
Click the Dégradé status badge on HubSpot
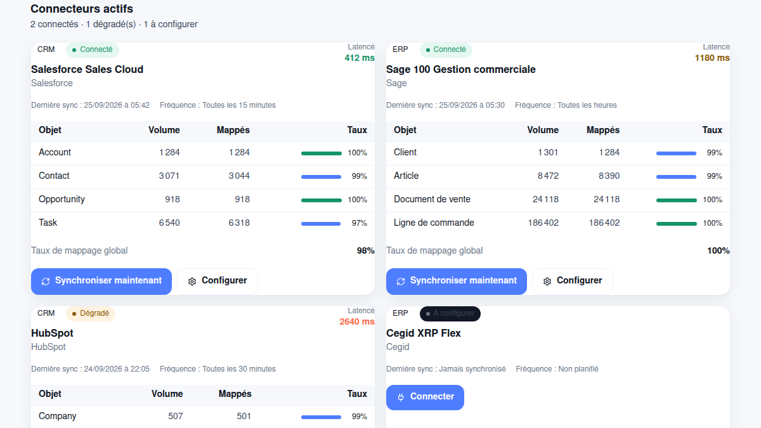point(91,313)
